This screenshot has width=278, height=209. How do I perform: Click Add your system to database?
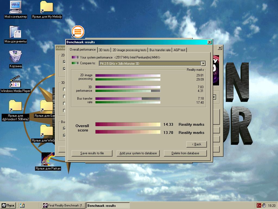click(138, 153)
